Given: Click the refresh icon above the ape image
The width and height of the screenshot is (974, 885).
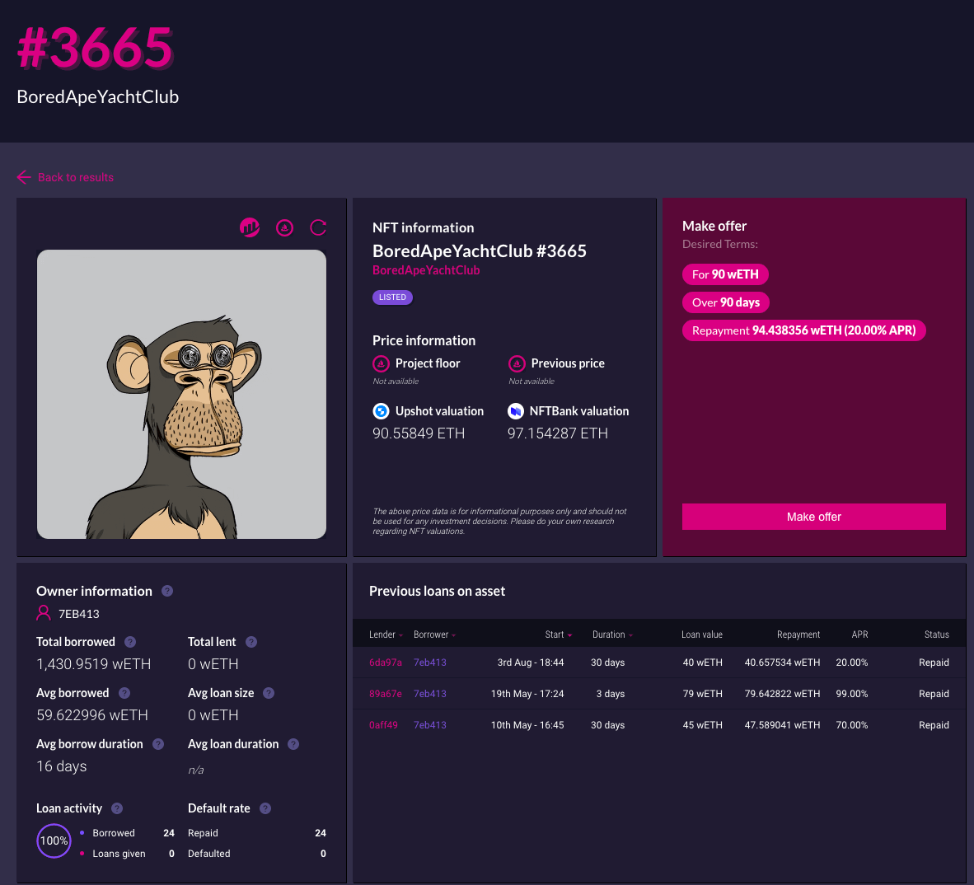Looking at the screenshot, I should (x=318, y=227).
